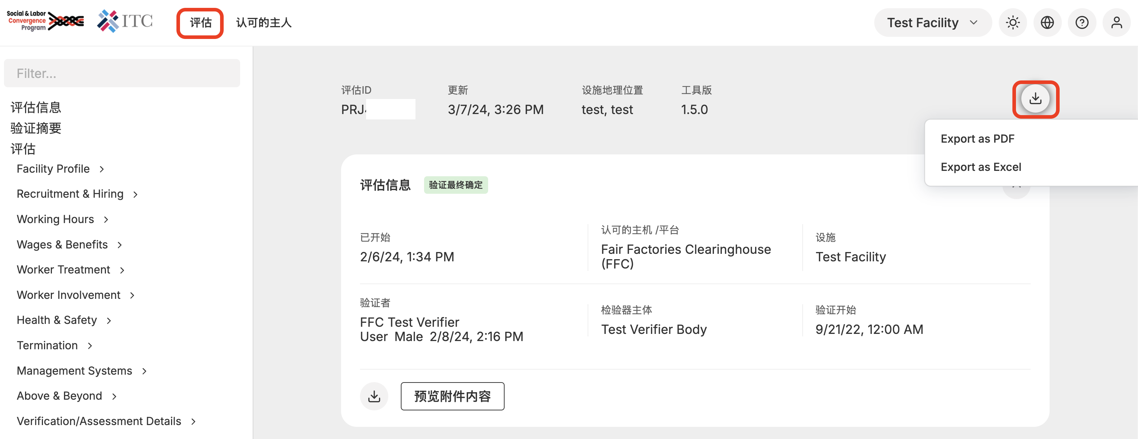Image resolution: width=1138 pixels, height=439 pixels.
Task: Click the help question mark icon
Action: [1081, 23]
